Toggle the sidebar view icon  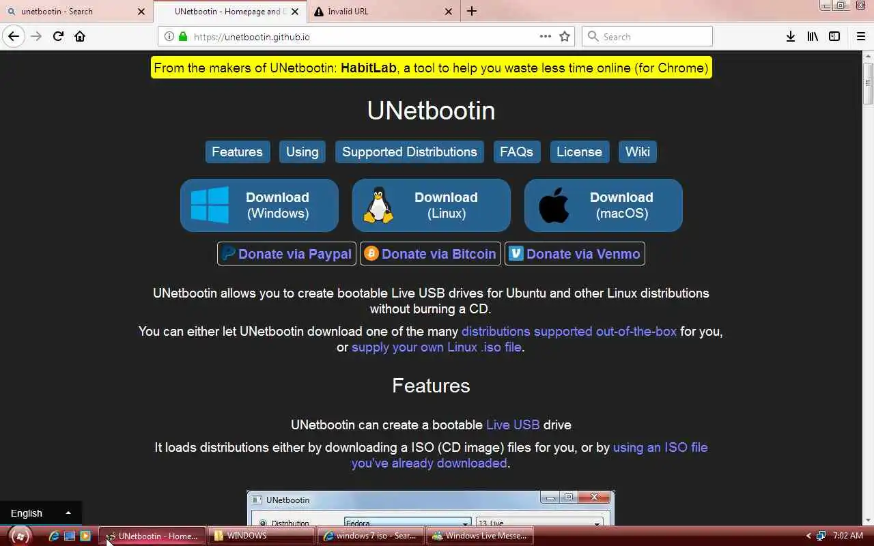tap(834, 36)
